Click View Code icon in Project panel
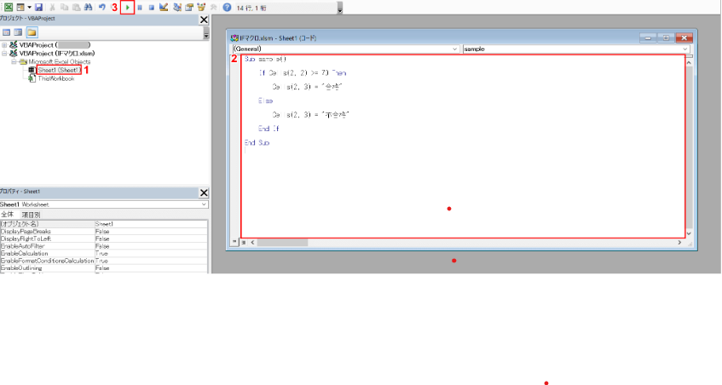The height and width of the screenshot is (385, 722). click(x=6, y=32)
